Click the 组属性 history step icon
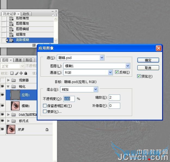Viewport: 170px width, 162px height. click(x=11, y=35)
